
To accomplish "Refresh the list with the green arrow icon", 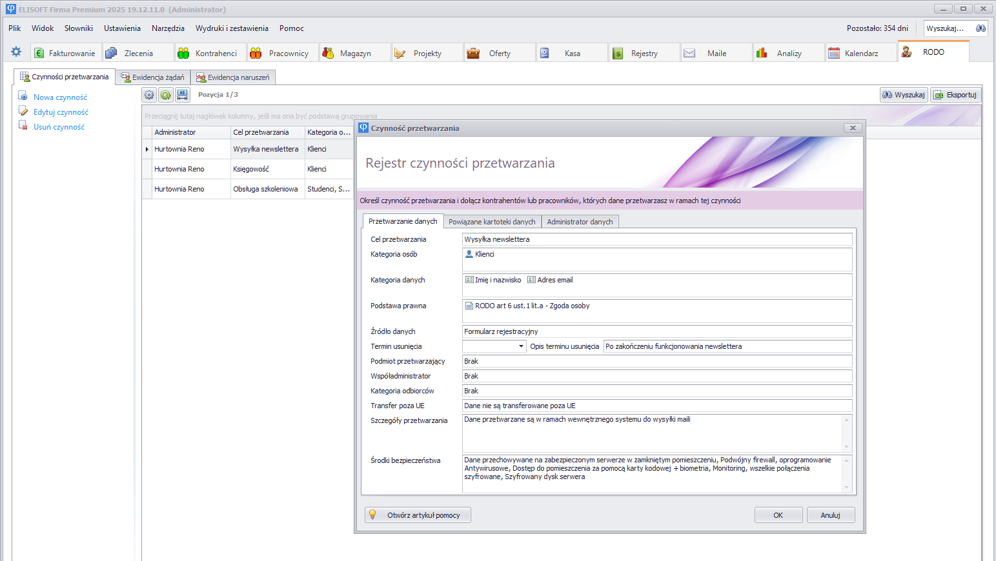I will 166,95.
